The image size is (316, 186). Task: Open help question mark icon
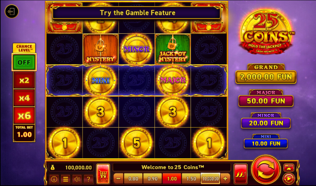pyautogui.click(x=88, y=179)
